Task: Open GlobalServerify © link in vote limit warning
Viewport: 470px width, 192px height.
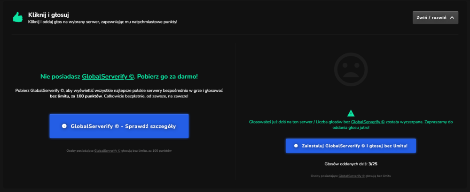Action: tap(368, 122)
